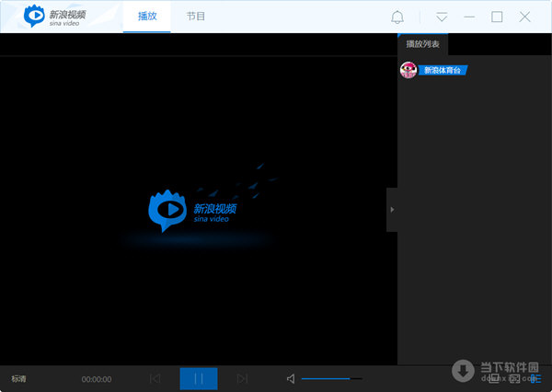This screenshot has width=552, height=392.
Task: Click the 00:00:00 time display
Action: pyautogui.click(x=97, y=379)
